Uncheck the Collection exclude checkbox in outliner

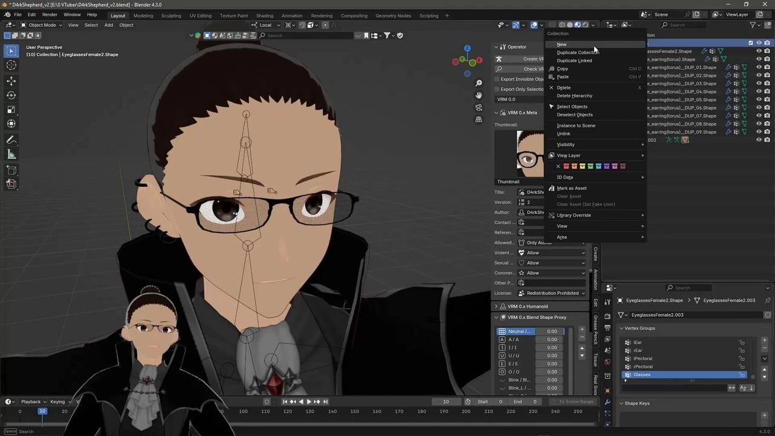pos(751,43)
